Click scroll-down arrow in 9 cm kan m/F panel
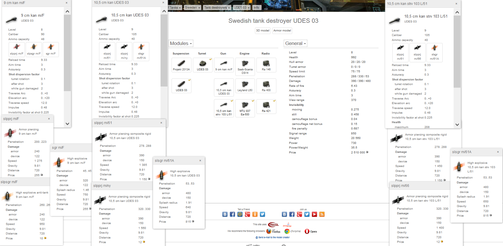This screenshot has height=246, width=503. [67, 124]
